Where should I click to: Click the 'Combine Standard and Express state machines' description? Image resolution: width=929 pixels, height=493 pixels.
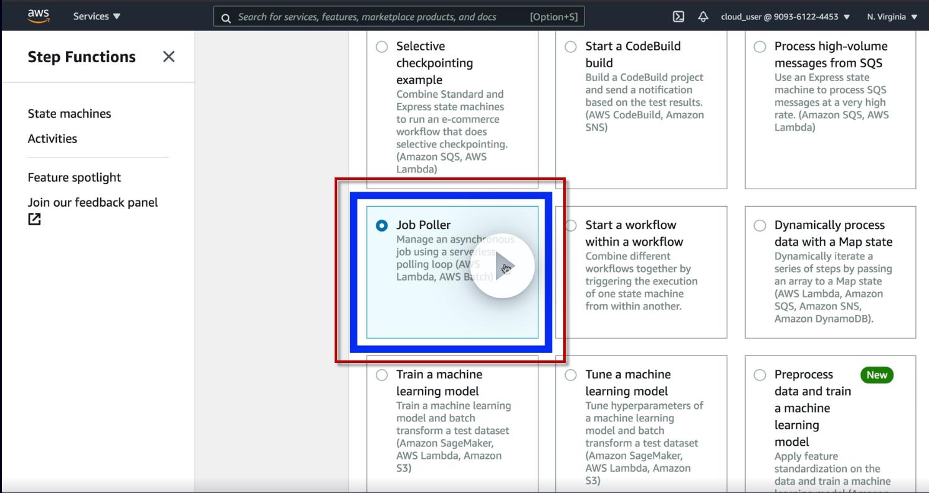pos(452,131)
